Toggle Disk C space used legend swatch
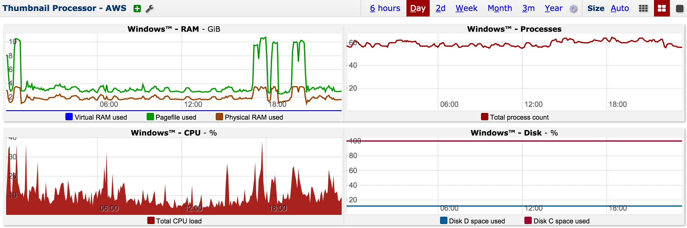Viewport: 687px width, 228px height. tap(528, 221)
